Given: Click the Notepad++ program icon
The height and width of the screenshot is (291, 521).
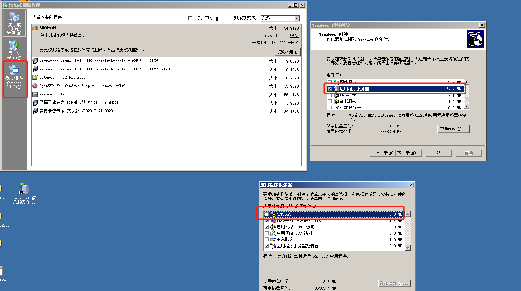Looking at the screenshot, I should click(35, 78).
